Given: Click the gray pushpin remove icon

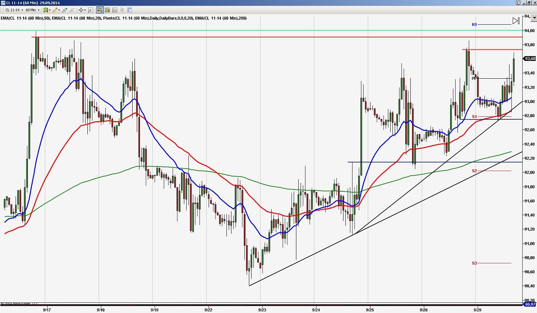Looking at the screenshot, I should tap(71, 10).
